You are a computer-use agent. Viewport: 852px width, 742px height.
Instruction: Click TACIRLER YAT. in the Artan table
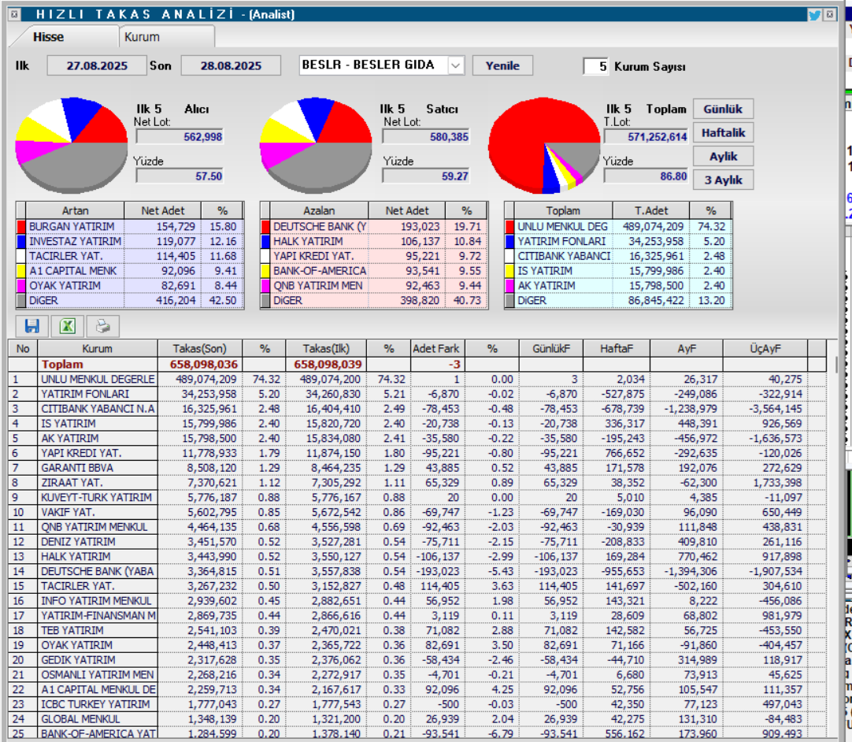pos(65,256)
